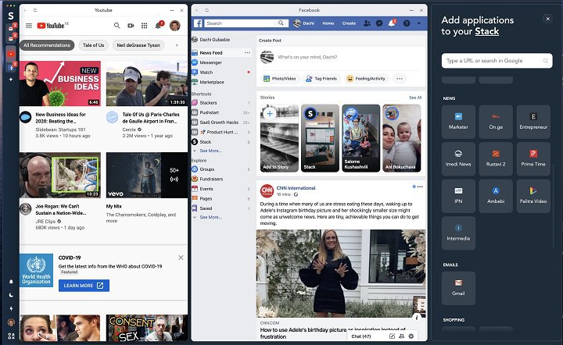Open Facebook help question mark icon
Viewport: 563px width, 345px height.
pos(407,23)
